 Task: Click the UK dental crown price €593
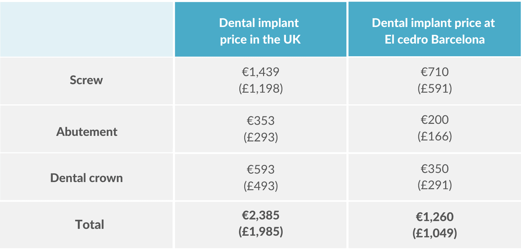[260, 169]
